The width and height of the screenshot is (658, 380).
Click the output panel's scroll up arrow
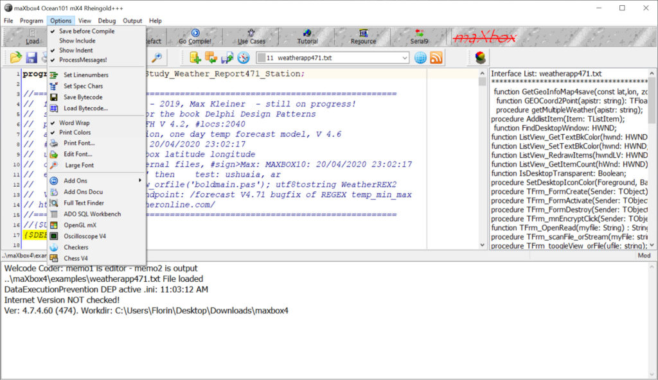652,267
